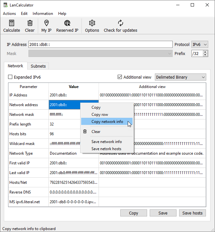Select the Reverse DNS value cell
The image size is (215, 232).
click(x=74, y=192)
